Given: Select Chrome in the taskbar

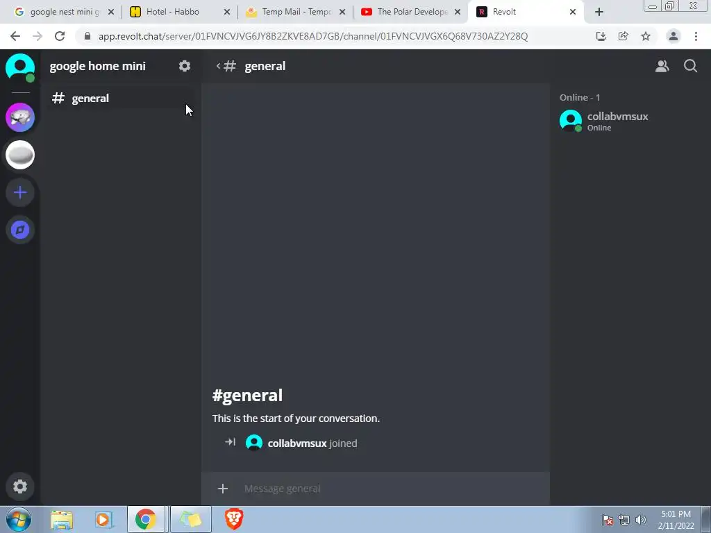Looking at the screenshot, I should tap(146, 519).
